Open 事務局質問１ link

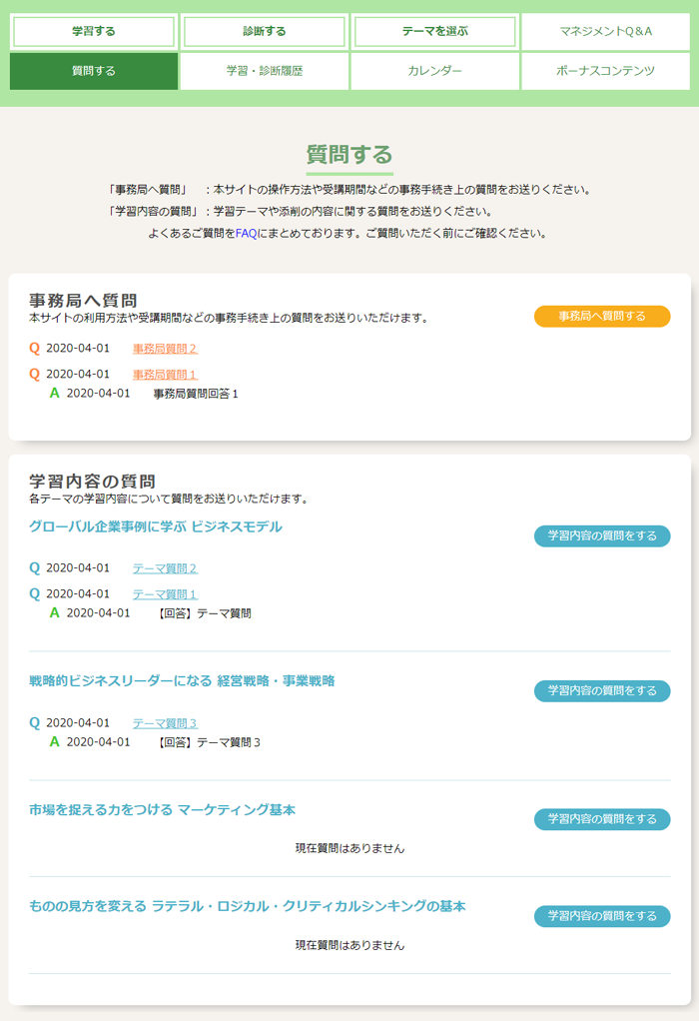coord(165,375)
